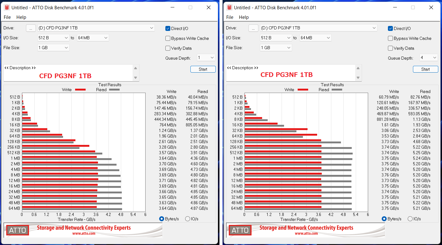The width and height of the screenshot is (442, 245).
Task: Open I/O Size 512 B dropdown in right window
Action: coord(276,38)
